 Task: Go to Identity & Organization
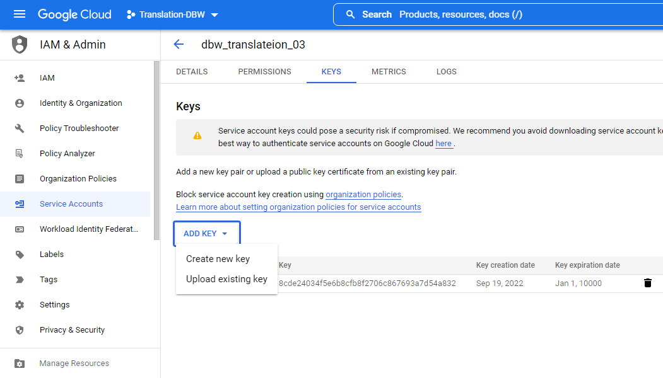75,103
